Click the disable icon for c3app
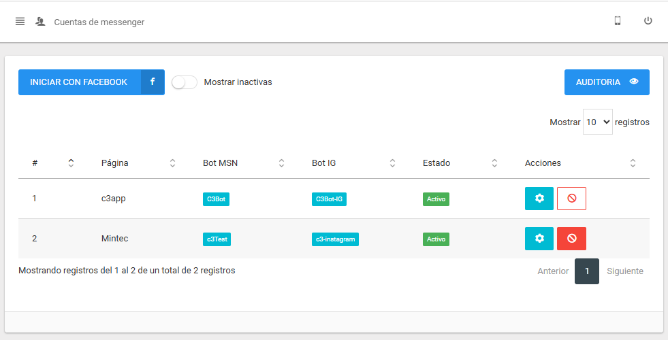Viewport: 668px width, 340px height. 571,199
